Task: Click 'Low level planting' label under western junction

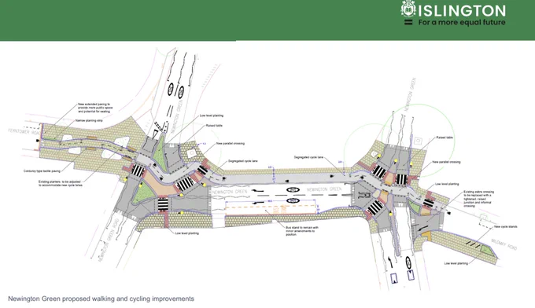Action: point(187,233)
